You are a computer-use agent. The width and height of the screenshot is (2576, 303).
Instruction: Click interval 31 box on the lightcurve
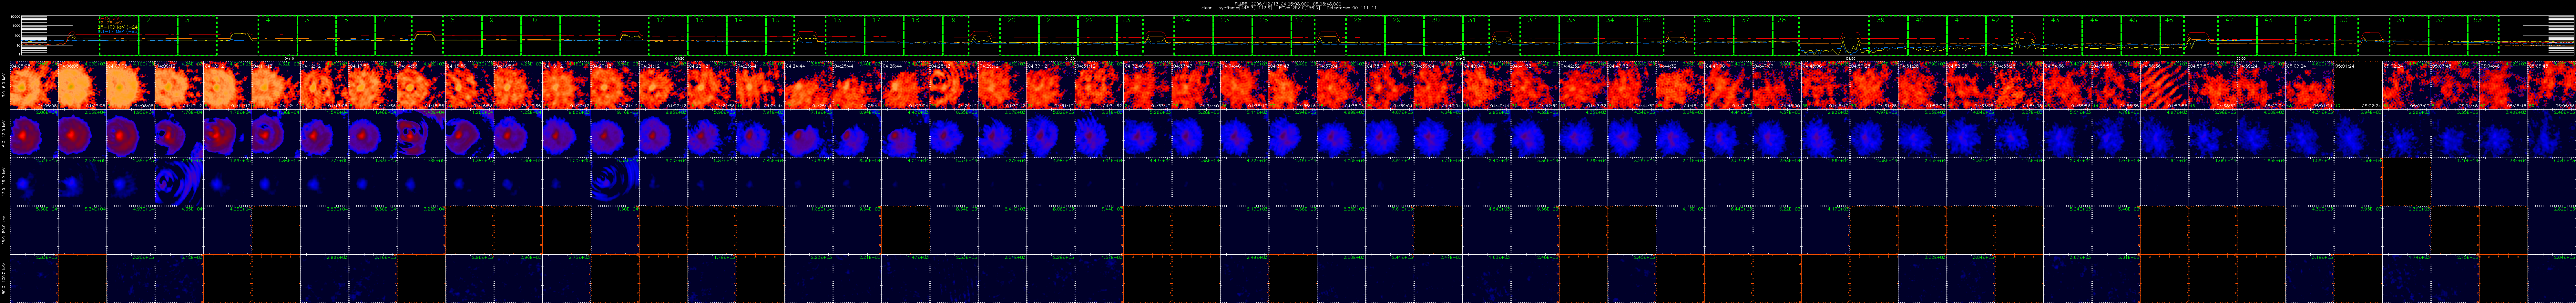pyautogui.click(x=1476, y=35)
